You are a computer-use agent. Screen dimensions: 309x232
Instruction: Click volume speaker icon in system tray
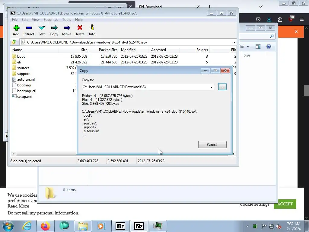click(279, 226)
